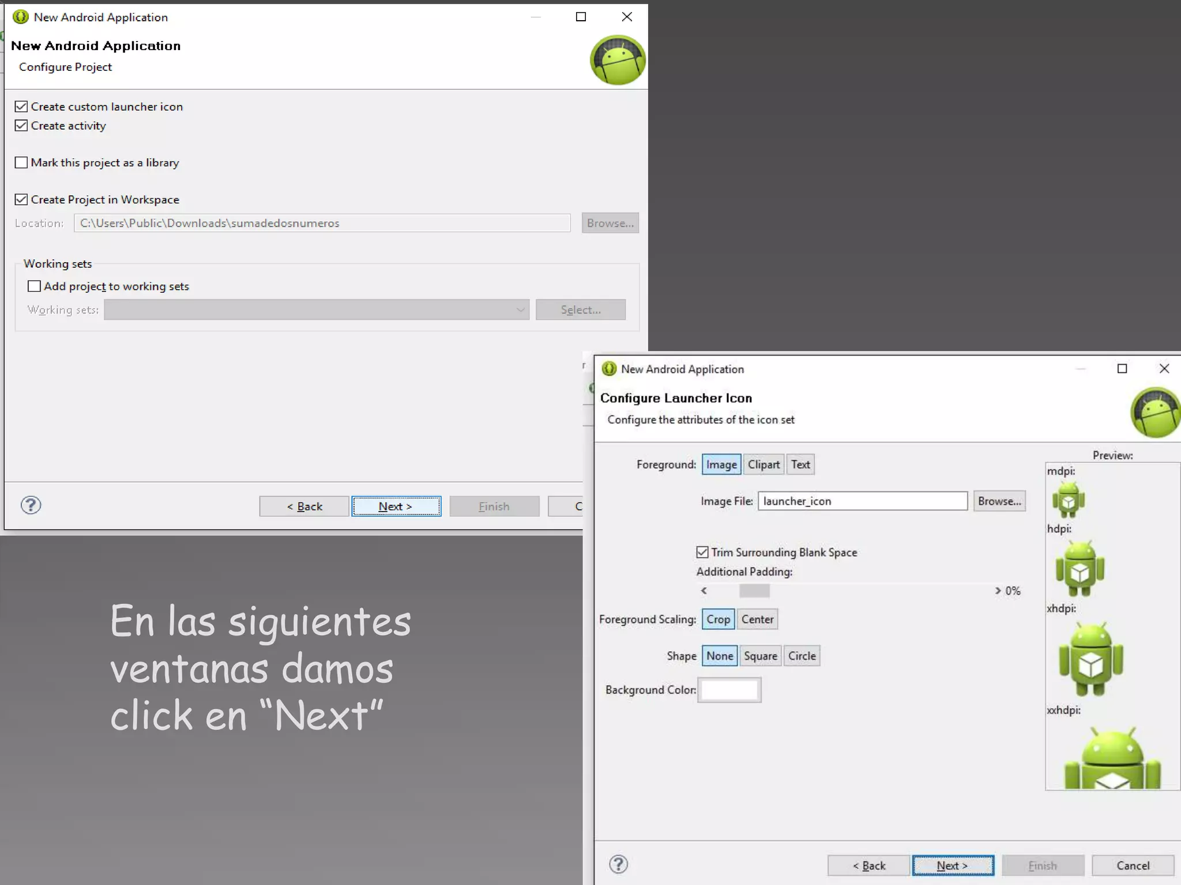Open Background Color swatch picker
The height and width of the screenshot is (885, 1181).
729,690
